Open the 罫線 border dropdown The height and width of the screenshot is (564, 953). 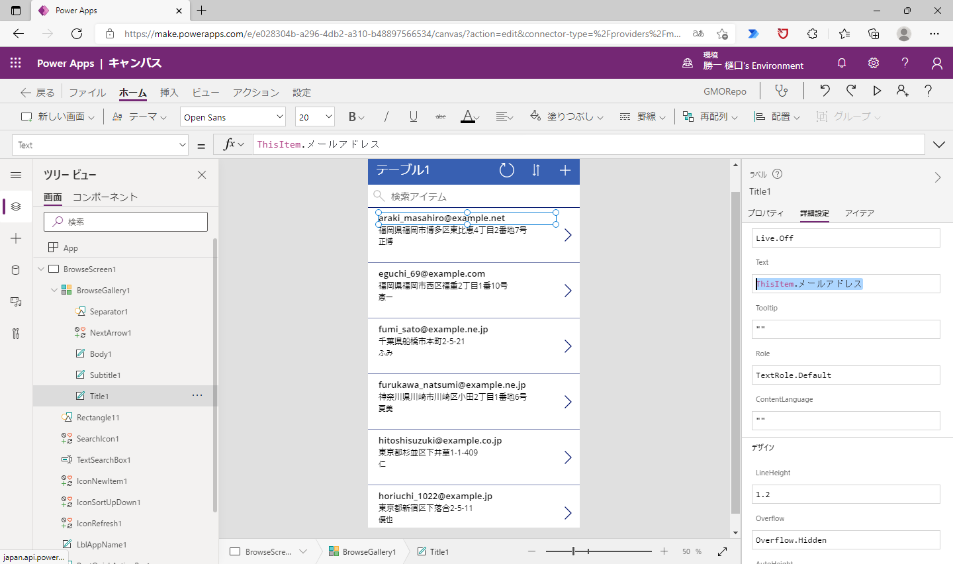click(x=643, y=117)
